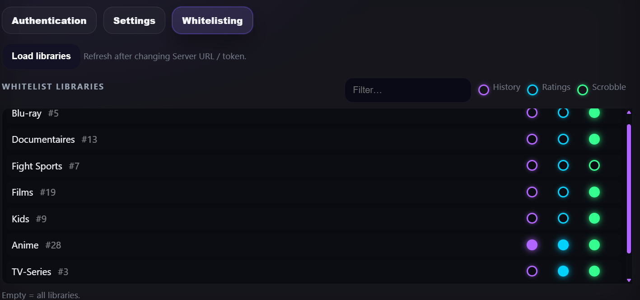Image resolution: width=640 pixels, height=300 pixels.
Task: Enable Scrobble for Fight Sports library
Action: tap(594, 166)
